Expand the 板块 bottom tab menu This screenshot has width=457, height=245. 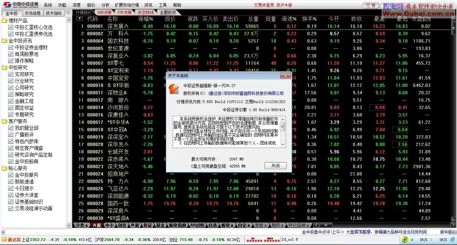pos(227,225)
